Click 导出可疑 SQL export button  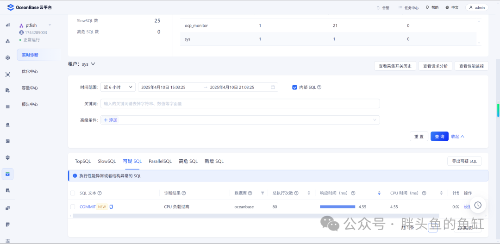click(x=464, y=161)
